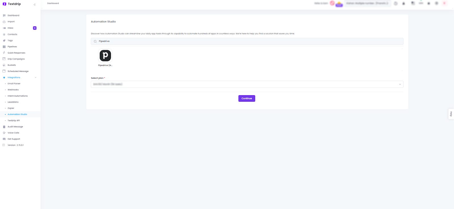This screenshot has height=209, width=454.
Task: Open the Select plan dropdown
Action: pyautogui.click(x=247, y=84)
